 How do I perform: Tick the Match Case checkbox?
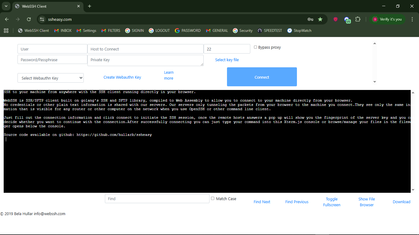point(213,199)
